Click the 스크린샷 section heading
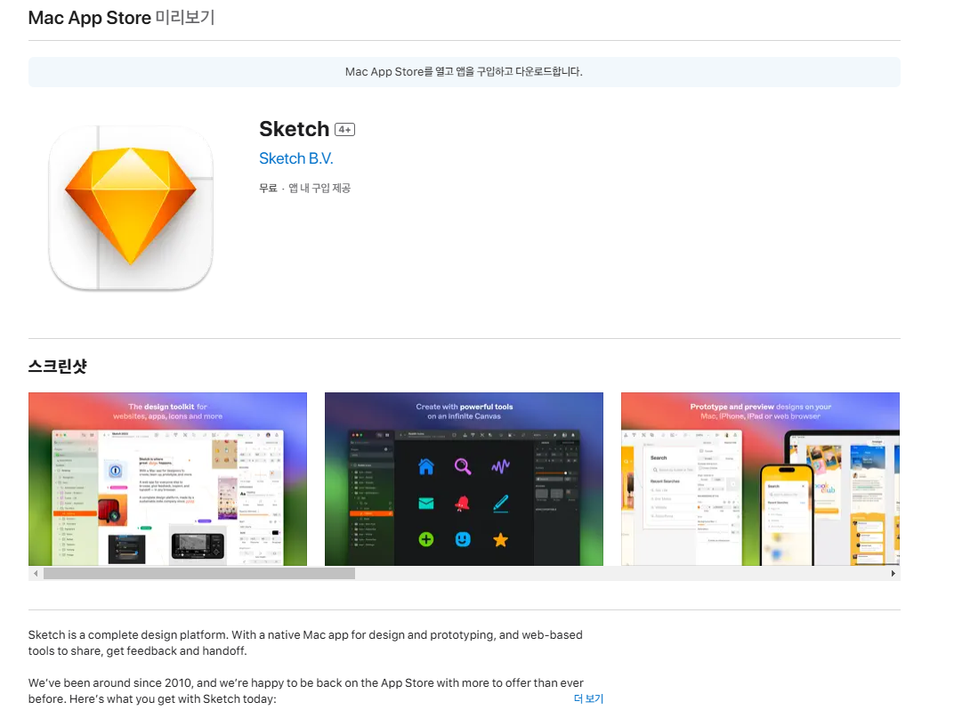Image resolution: width=954 pixels, height=726 pixels. pos(58,366)
